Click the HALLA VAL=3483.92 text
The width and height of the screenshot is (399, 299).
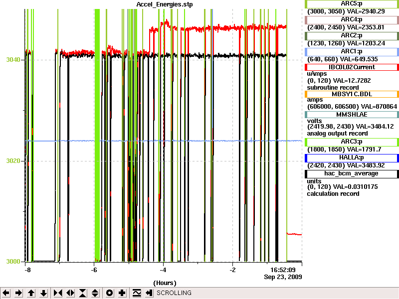366,165
